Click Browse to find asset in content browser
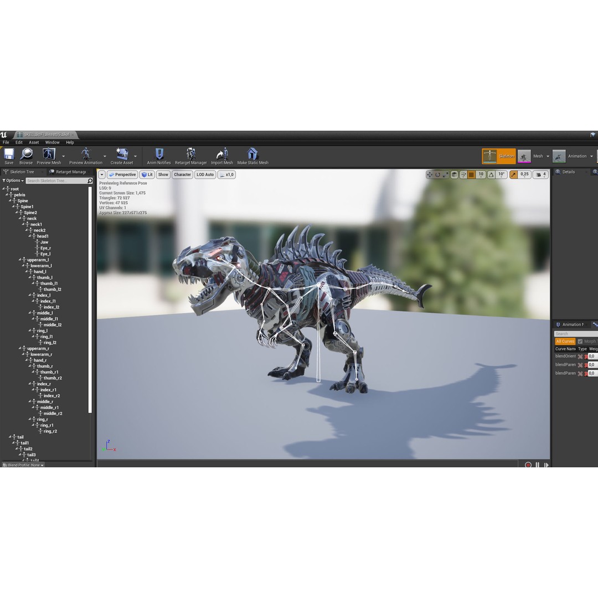The image size is (598, 598). 26,154
